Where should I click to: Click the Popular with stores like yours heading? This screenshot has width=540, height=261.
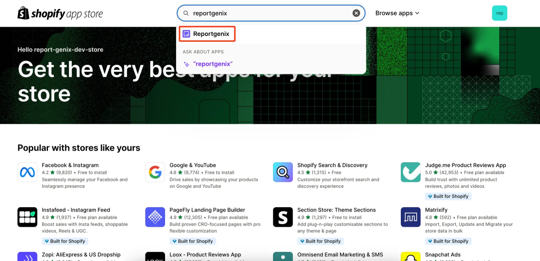(79, 148)
